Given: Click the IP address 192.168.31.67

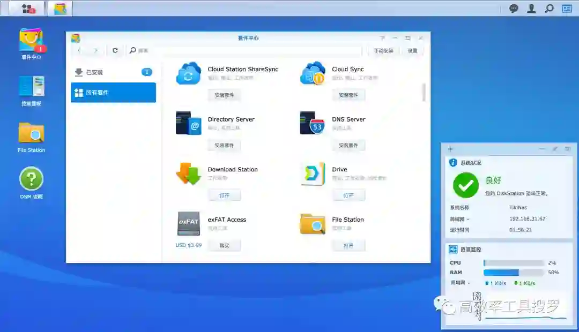Looking at the screenshot, I should coord(528,218).
